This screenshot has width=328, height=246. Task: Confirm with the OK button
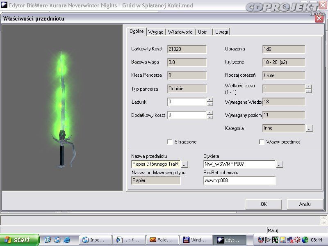click(x=264, y=204)
